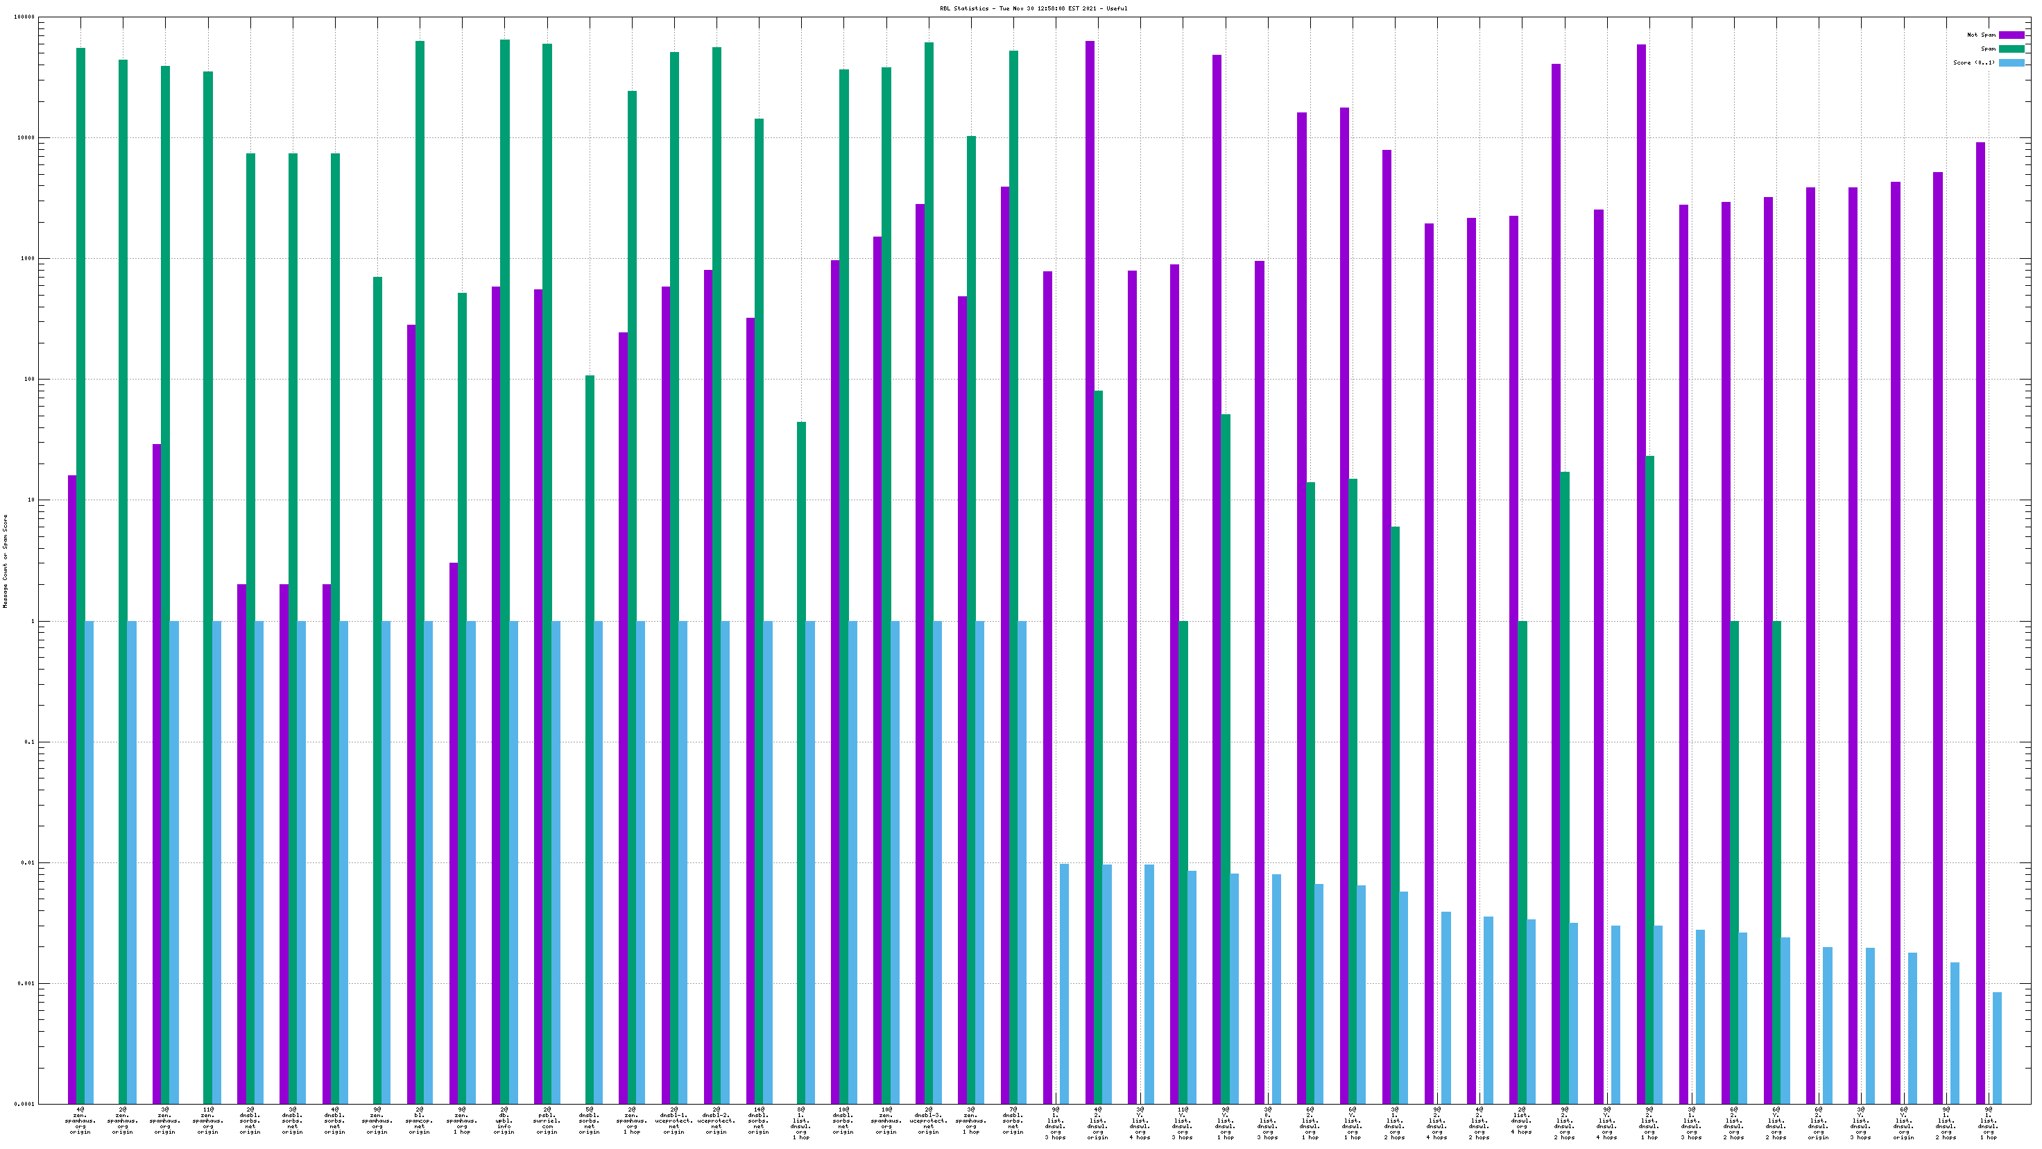Click the first '4@ zen.spamhaus.org origin' x-axis label
The image size is (2042, 1149).
80,1121
